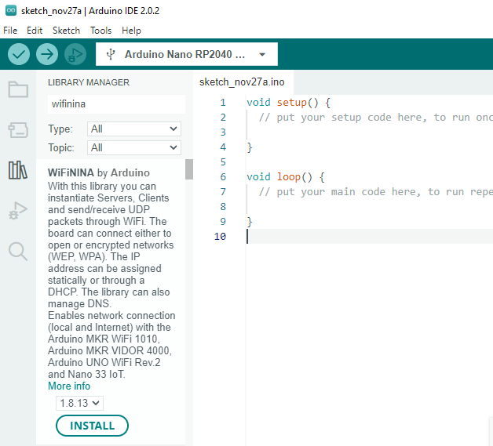493x446 pixels.
Task: Click the '// put your main code' comment
Action: point(375,192)
